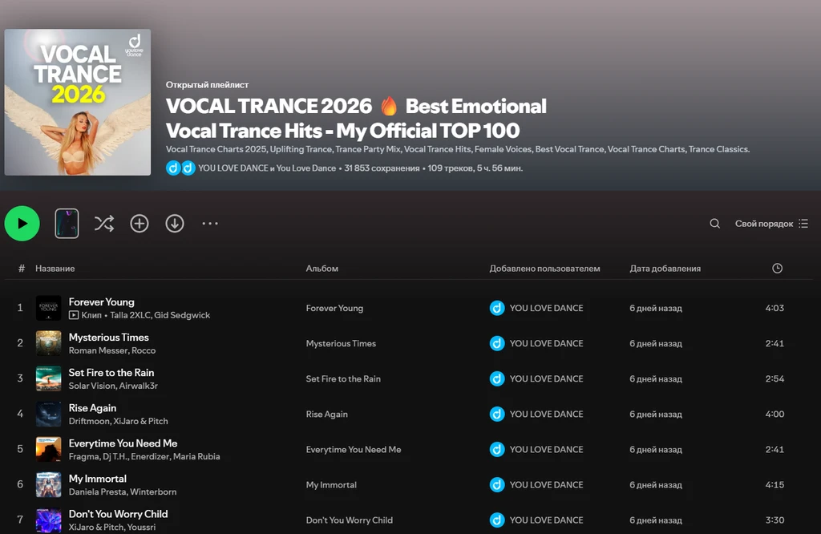
Task: Select 'Set Fire to the Rain' track title
Action: (x=111, y=373)
